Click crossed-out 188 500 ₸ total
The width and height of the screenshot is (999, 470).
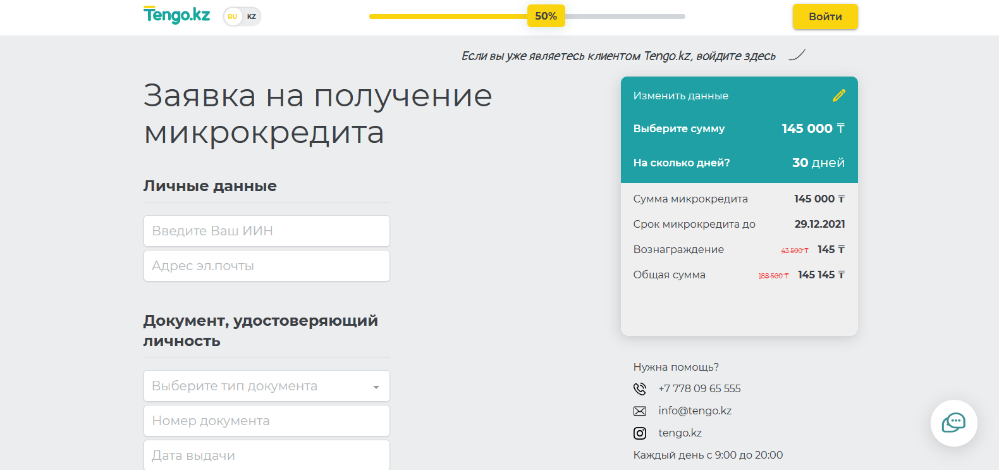point(774,276)
